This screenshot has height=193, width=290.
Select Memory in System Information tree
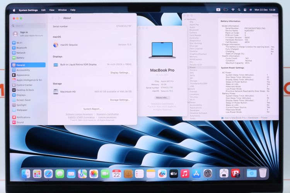pyautogui.click(x=193, y=57)
